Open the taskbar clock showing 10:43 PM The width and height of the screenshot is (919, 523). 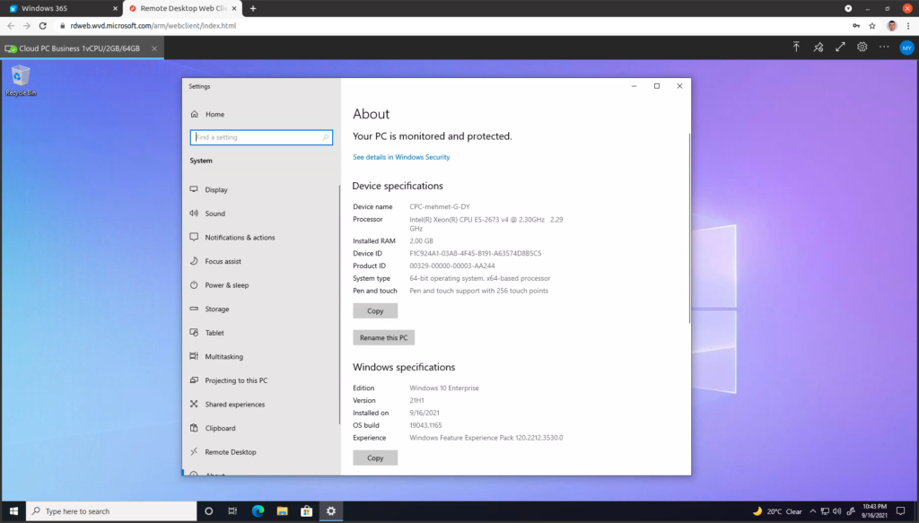coord(874,511)
